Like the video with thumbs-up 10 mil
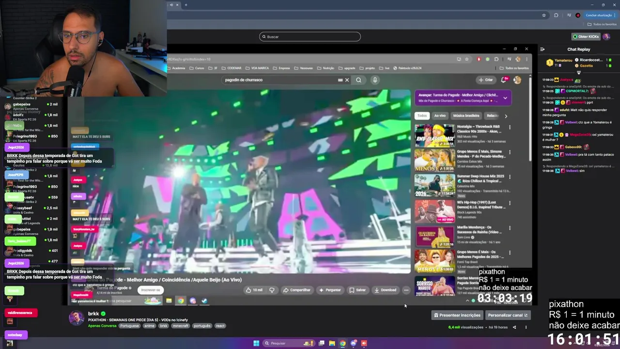The height and width of the screenshot is (349, 620). 254,290
